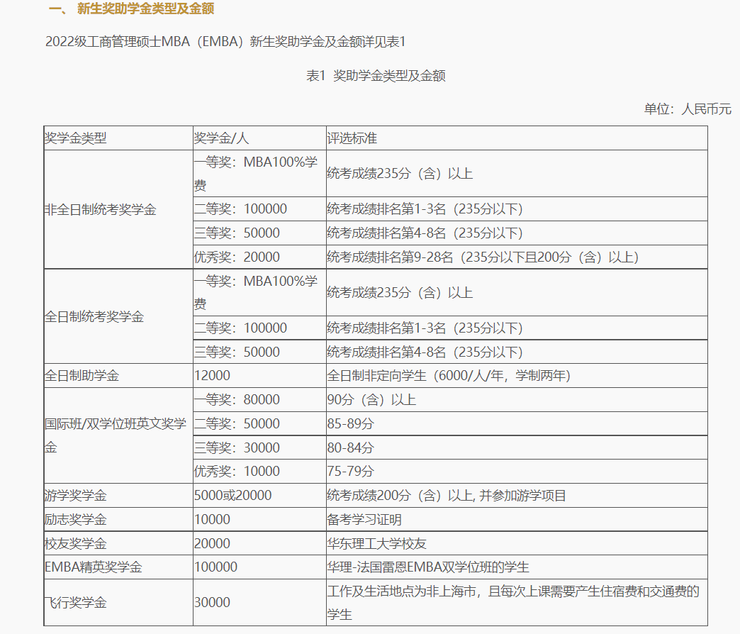Click the 全日制统考奖学金 row label
This screenshot has height=634, width=740.
[x=94, y=317]
